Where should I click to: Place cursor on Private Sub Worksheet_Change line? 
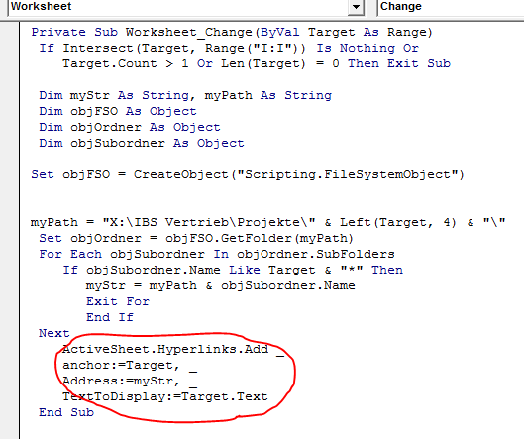(232, 32)
